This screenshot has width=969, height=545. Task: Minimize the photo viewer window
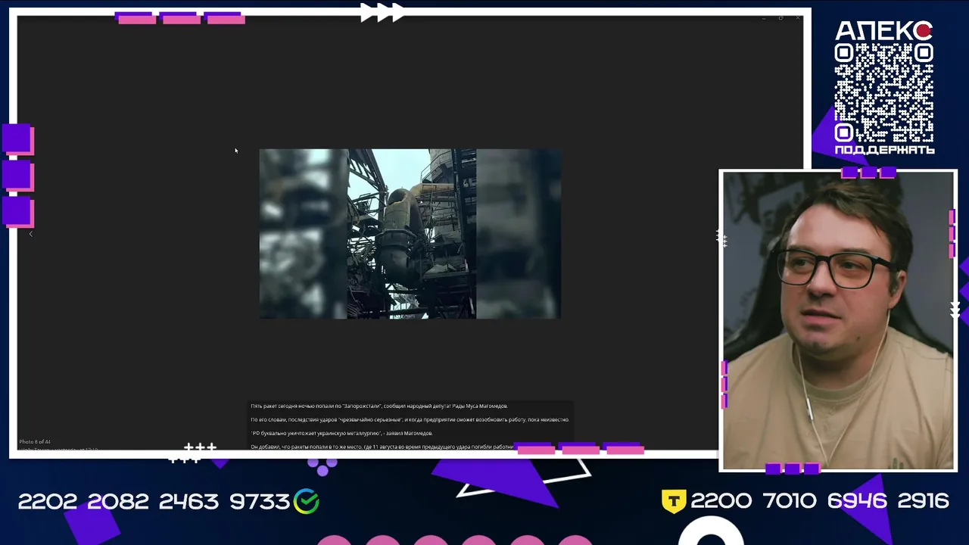[x=764, y=17]
